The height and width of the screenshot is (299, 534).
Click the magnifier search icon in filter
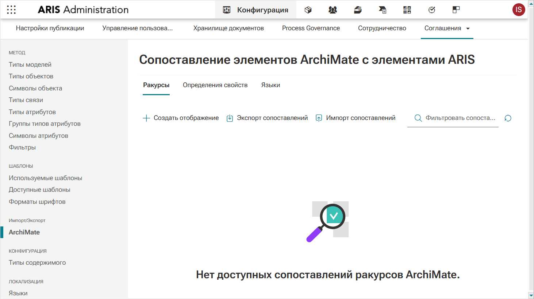pos(418,118)
